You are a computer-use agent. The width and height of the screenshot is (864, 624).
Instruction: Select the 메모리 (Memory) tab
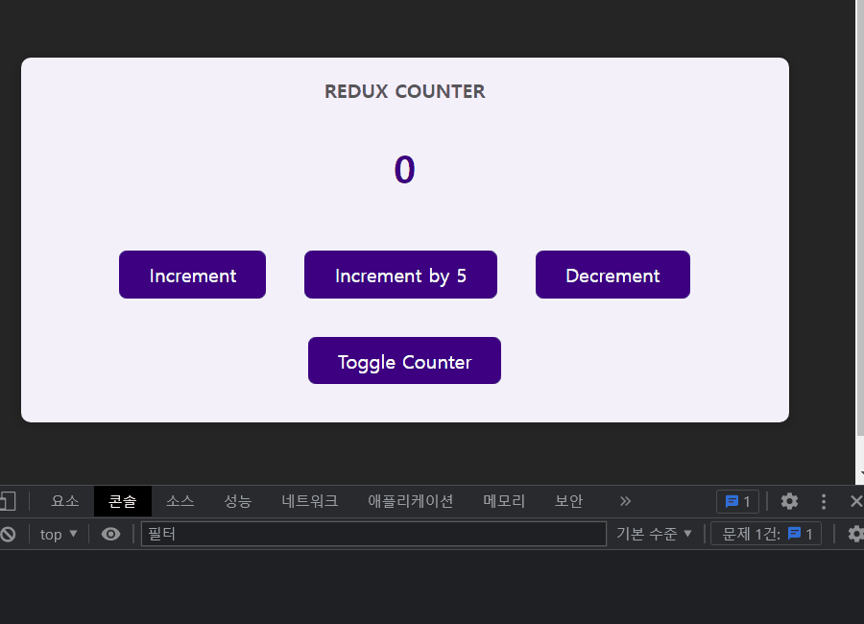504,501
